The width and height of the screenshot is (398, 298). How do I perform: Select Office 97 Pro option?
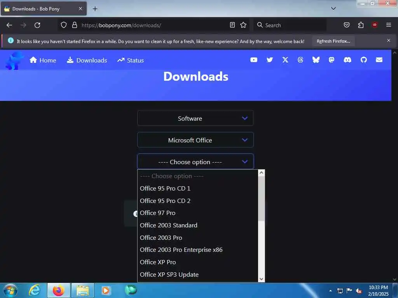coord(198,213)
